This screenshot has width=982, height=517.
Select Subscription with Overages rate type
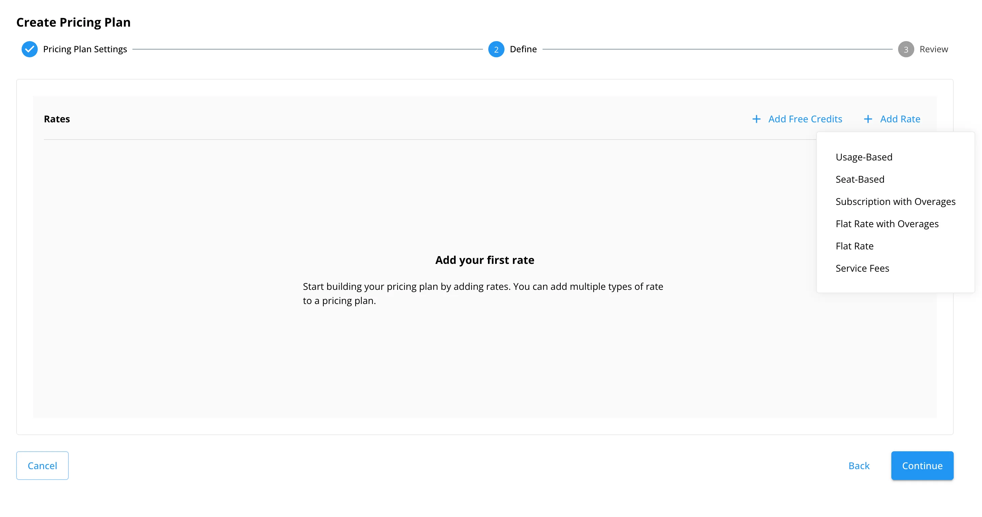tap(895, 202)
